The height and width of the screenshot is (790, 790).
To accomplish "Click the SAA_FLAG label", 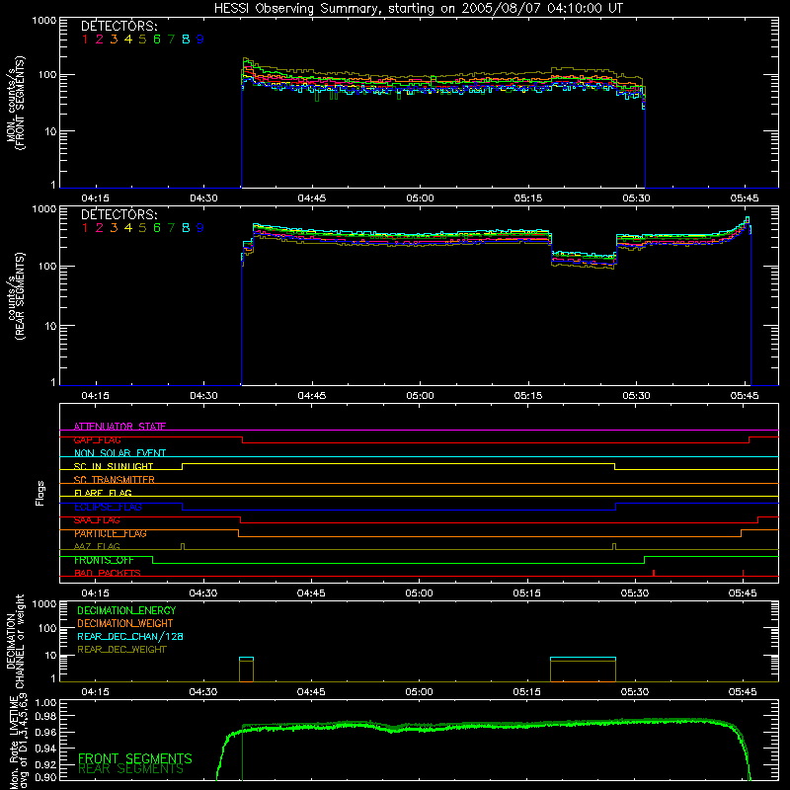I will click(x=97, y=520).
